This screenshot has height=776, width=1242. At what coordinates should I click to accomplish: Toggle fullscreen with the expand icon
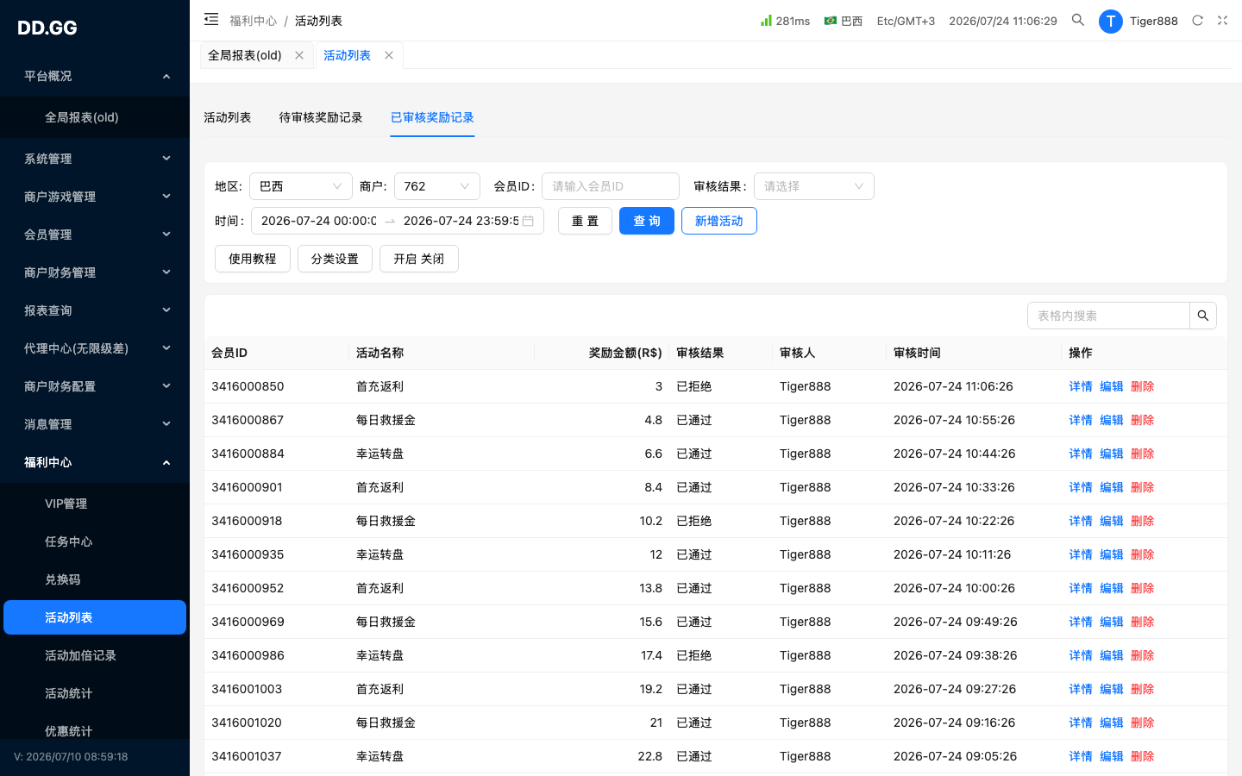tap(1222, 21)
